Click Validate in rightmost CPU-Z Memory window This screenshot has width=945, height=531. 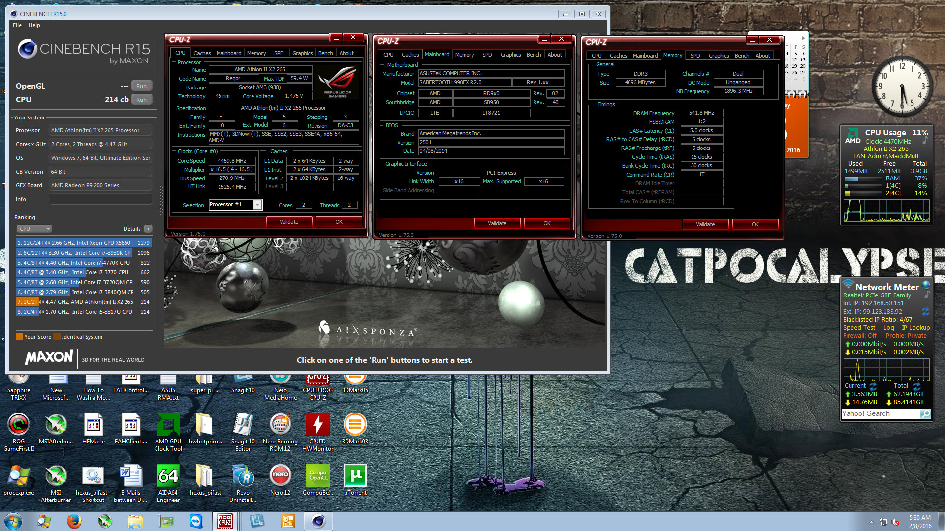pos(705,224)
